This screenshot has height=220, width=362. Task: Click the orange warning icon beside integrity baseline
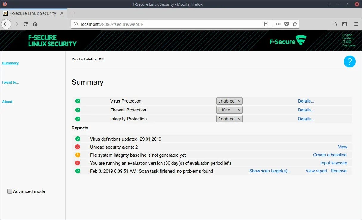pyautogui.click(x=77, y=155)
